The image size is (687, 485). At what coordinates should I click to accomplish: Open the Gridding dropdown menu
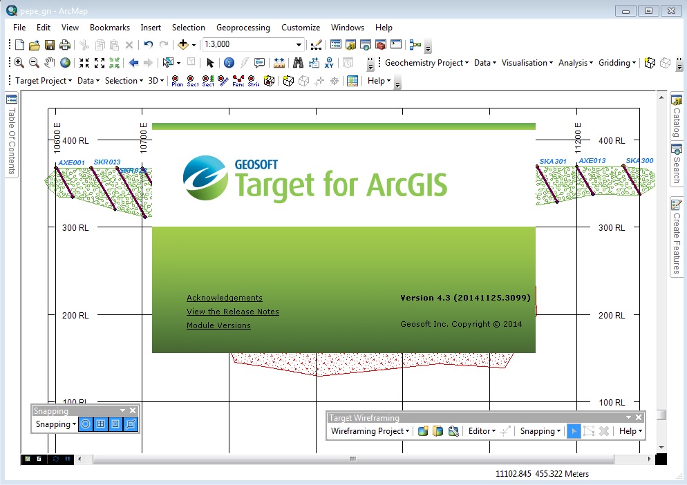[x=617, y=63]
